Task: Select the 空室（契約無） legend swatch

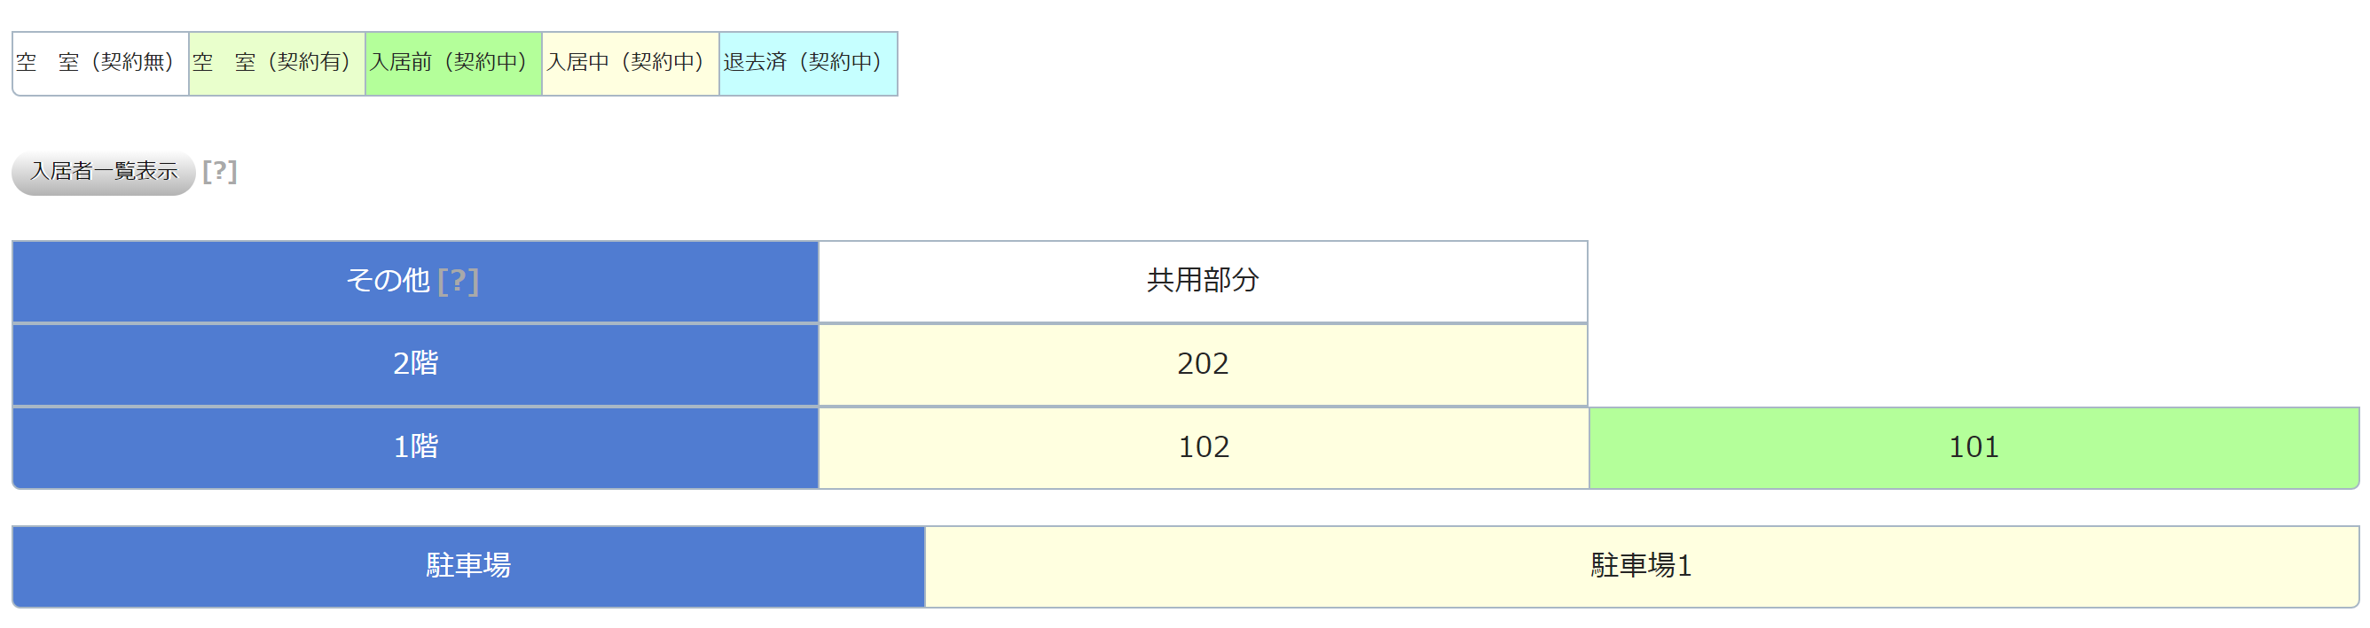Action: click(x=99, y=64)
